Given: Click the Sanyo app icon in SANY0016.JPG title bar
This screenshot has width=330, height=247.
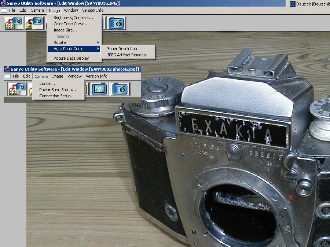Looking at the screenshot, I should click(x=4, y=3).
